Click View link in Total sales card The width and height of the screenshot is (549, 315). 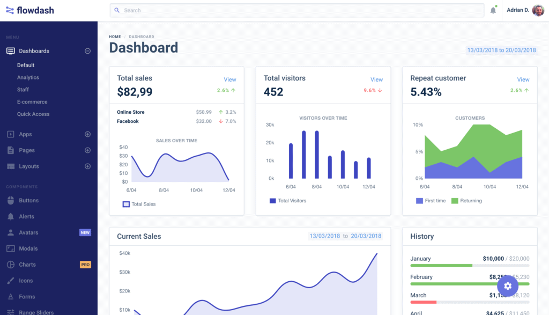pyautogui.click(x=230, y=79)
